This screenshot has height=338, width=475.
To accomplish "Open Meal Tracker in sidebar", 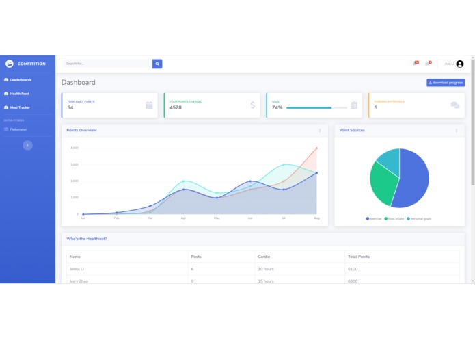I will coord(20,107).
